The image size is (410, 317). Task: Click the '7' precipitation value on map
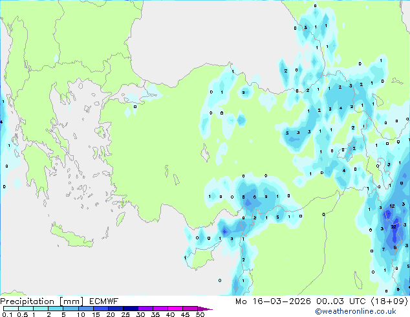pyautogui.click(x=383, y=249)
